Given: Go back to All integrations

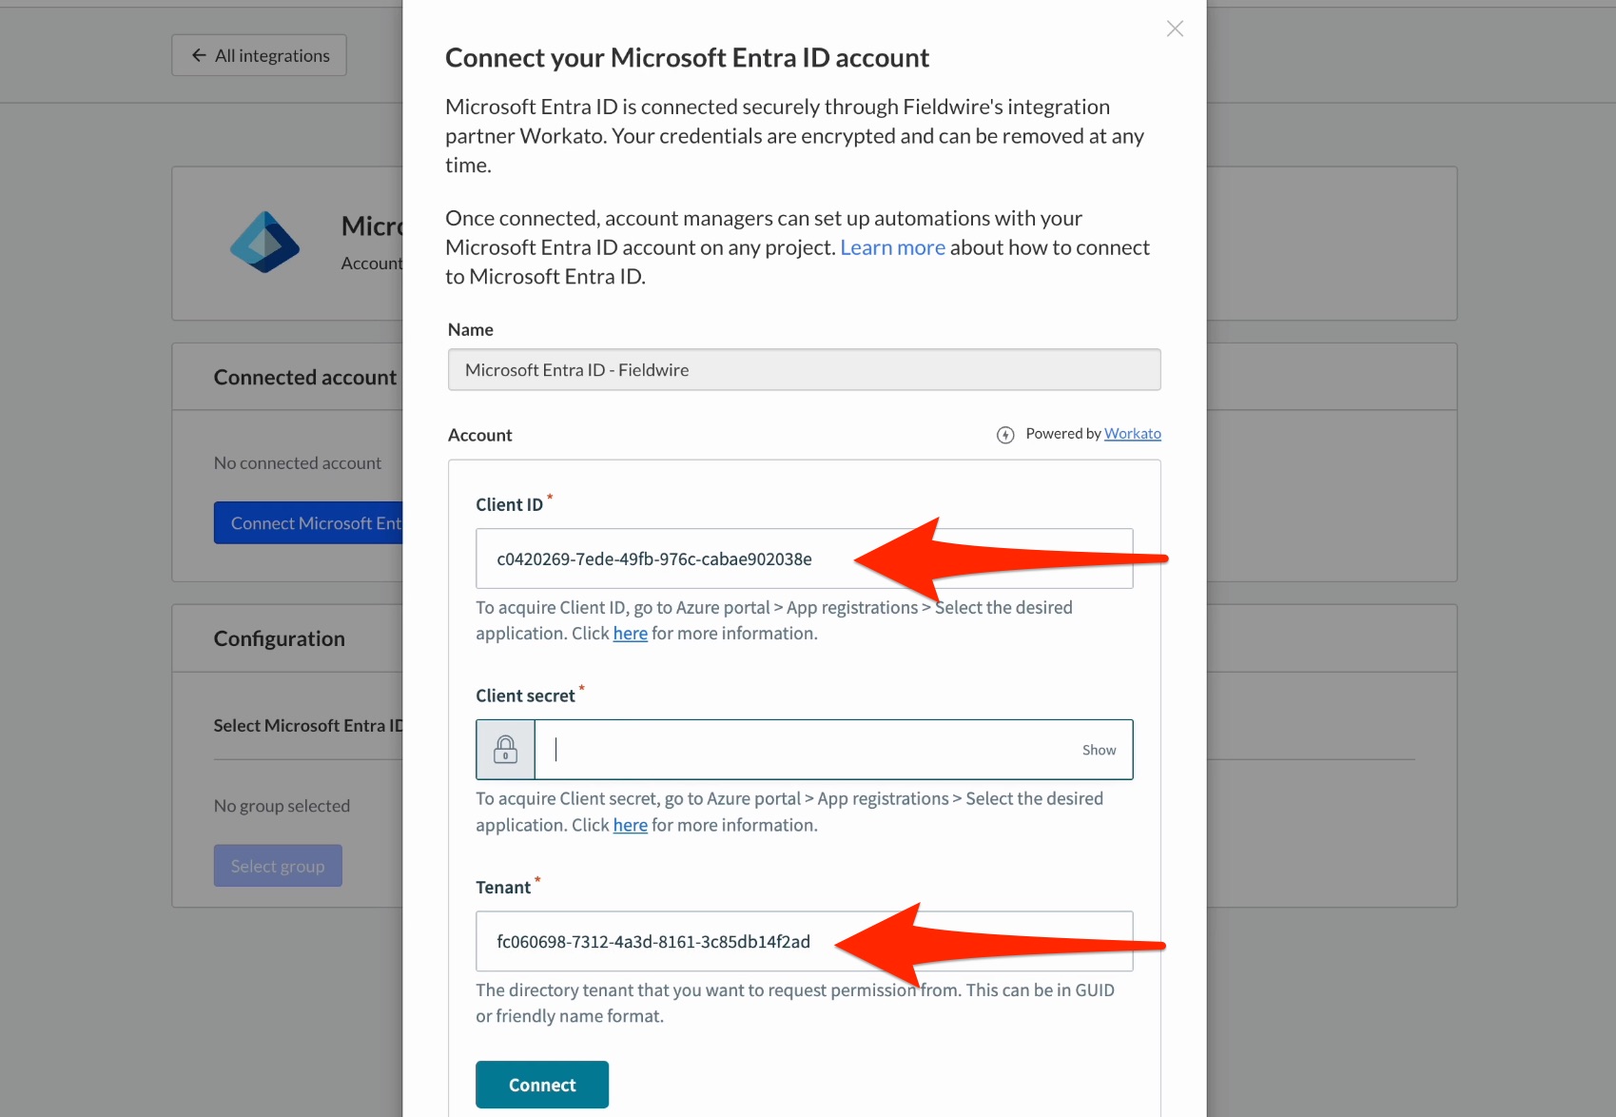Looking at the screenshot, I should [x=259, y=55].
